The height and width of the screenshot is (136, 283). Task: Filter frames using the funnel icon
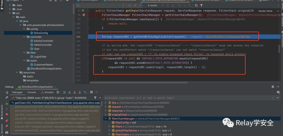point(95,98)
